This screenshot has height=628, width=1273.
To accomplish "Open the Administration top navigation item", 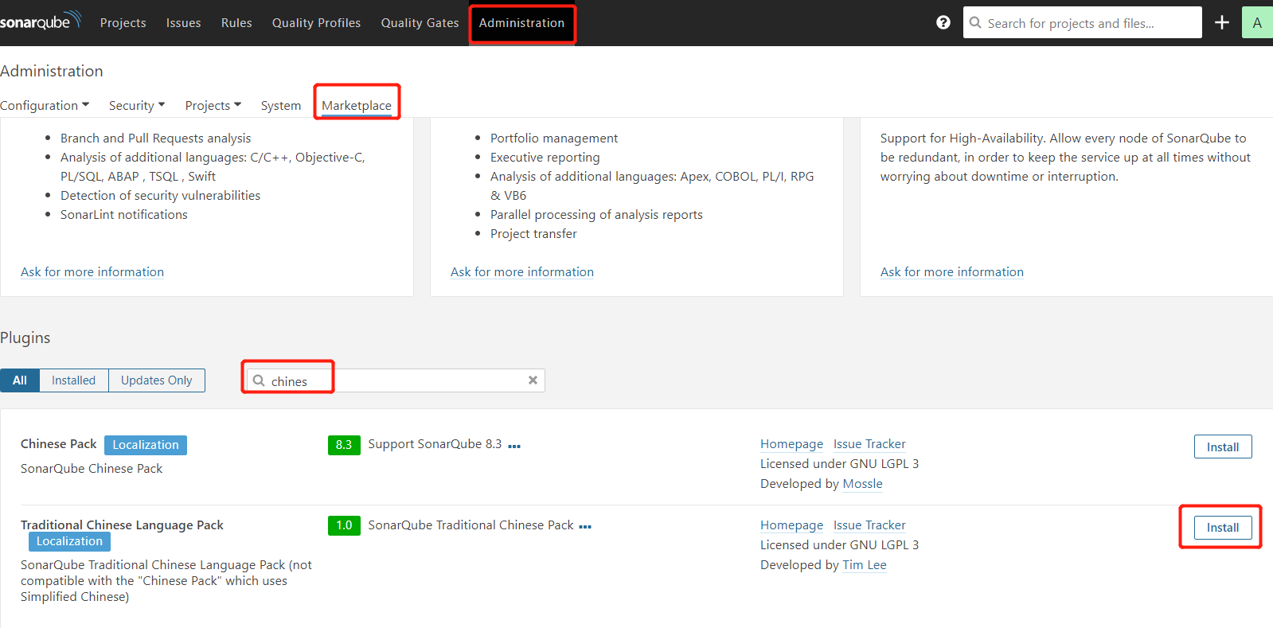I will 521,23.
